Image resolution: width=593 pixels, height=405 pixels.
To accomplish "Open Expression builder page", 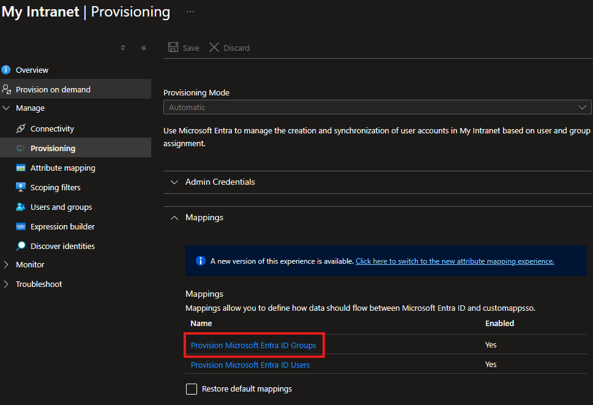I will pyautogui.click(x=62, y=226).
